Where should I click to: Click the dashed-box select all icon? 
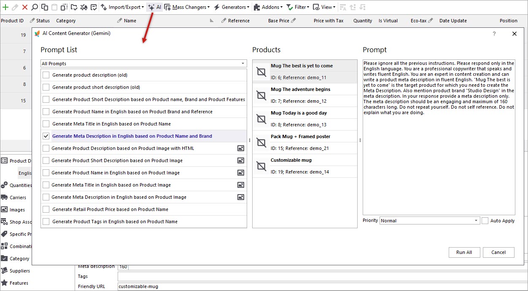tap(64, 7)
